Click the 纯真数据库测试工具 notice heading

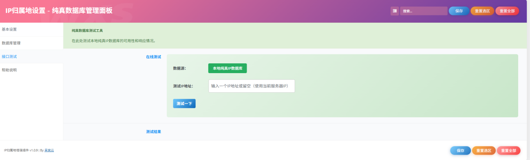coord(87,30)
